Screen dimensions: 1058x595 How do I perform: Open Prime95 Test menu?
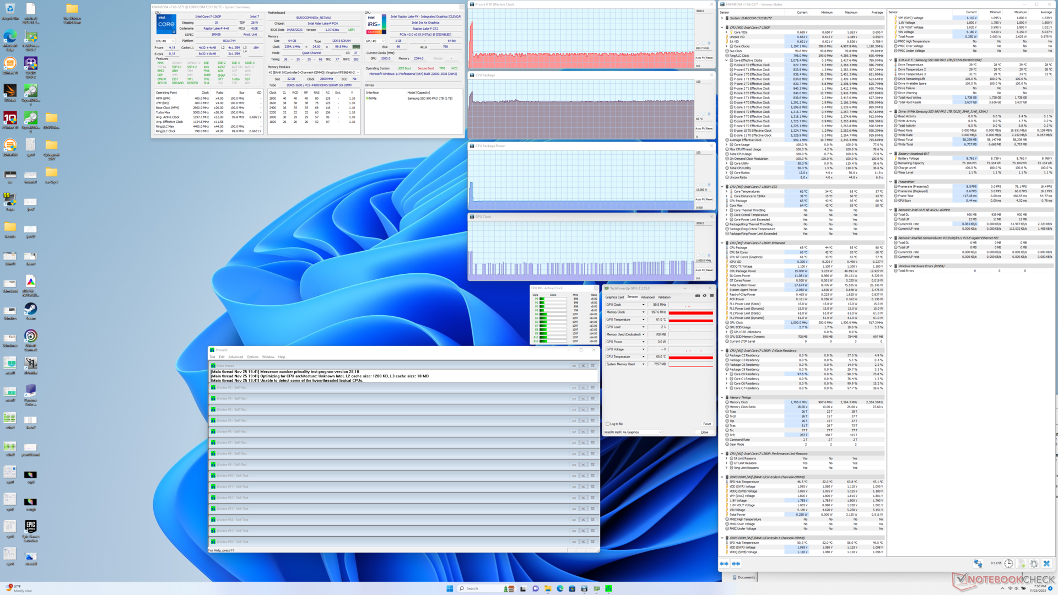click(212, 357)
